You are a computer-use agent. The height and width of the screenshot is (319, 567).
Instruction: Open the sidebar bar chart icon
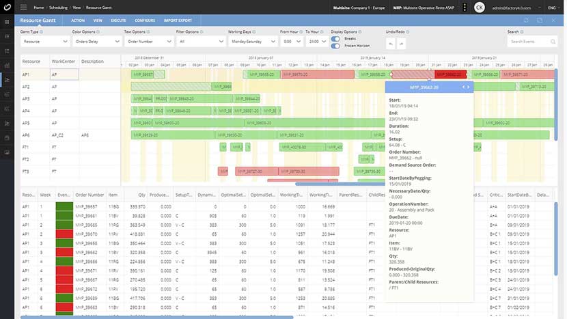7,66
